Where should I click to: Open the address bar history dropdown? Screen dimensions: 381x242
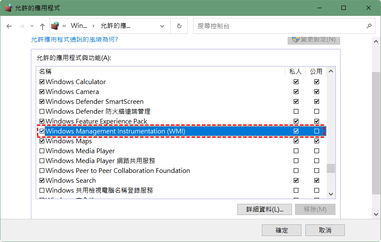(x=162, y=26)
